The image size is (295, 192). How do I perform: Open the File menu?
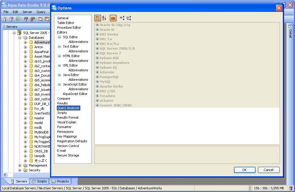pos(6,12)
